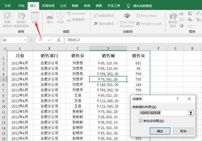Click the lightbulb Tell Me icon
202x141 pixels.
(x=128, y=6)
